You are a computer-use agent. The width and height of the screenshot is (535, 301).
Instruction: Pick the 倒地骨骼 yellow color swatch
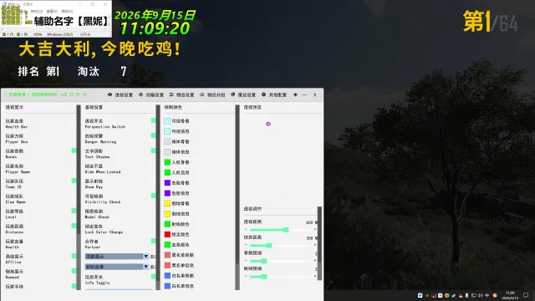point(167,203)
